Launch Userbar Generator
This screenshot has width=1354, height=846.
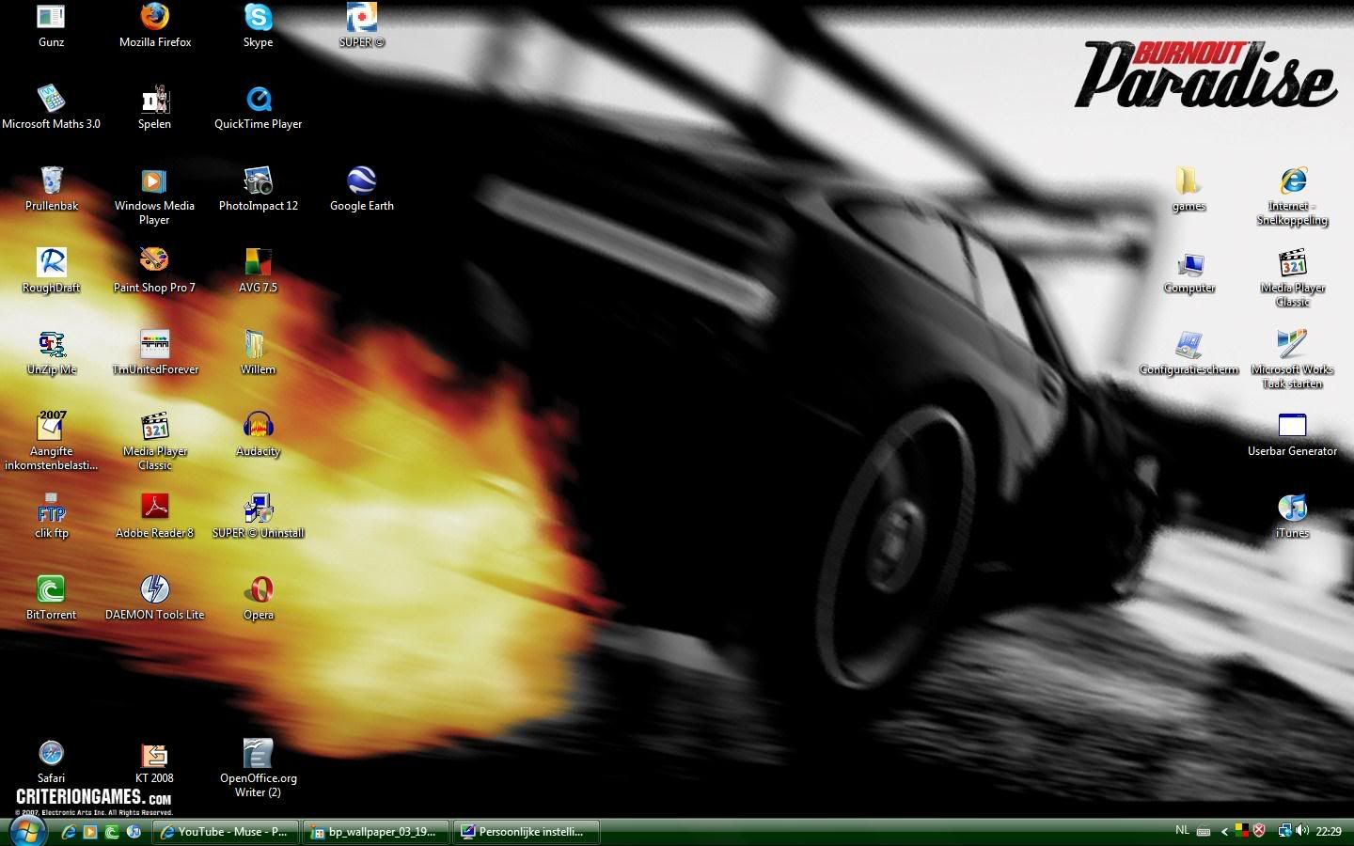click(x=1292, y=434)
